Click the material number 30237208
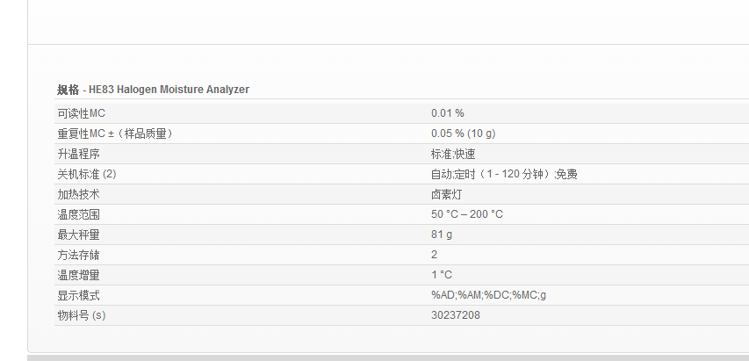Screen dimensions: 749x361 tap(455, 315)
